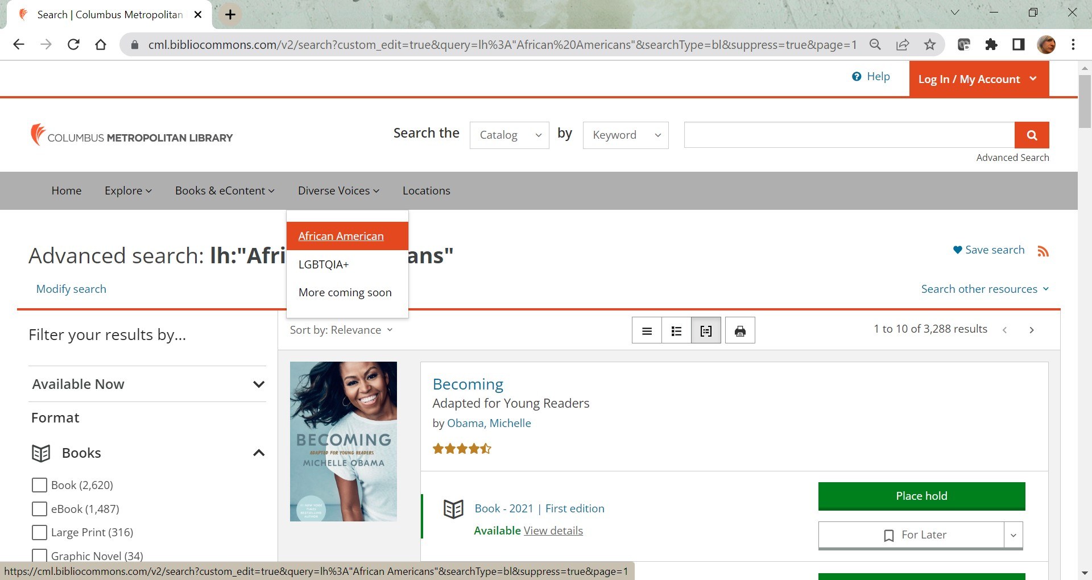Open the Chrome three-dot menu
1092x580 pixels.
pyautogui.click(x=1073, y=44)
